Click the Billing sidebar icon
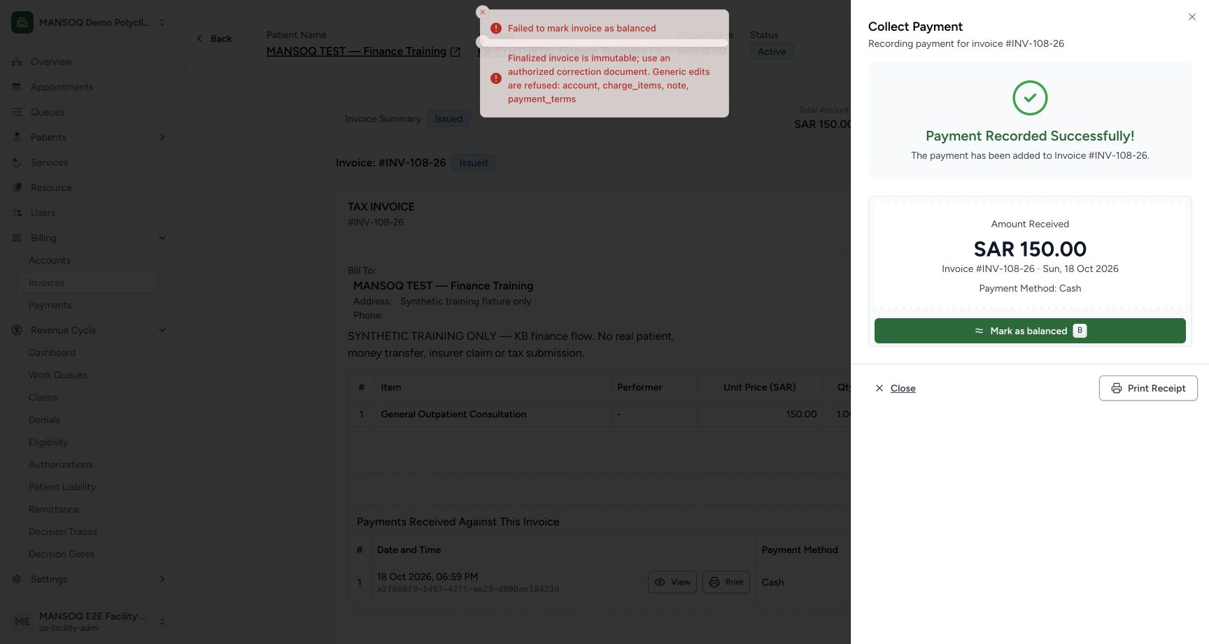 click(17, 238)
